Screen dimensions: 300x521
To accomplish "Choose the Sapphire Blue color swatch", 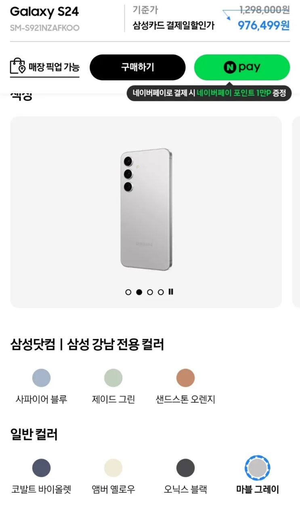I will pyautogui.click(x=41, y=378).
